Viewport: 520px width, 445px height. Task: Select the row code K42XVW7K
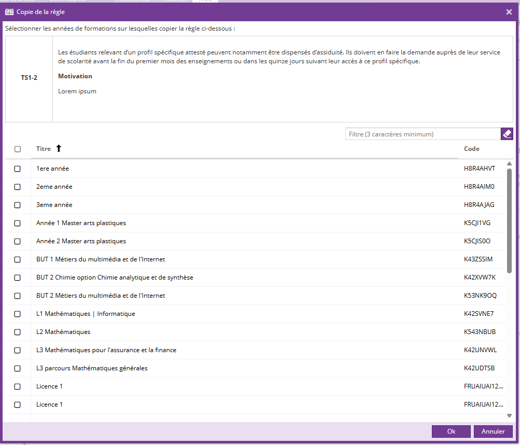[480, 277]
